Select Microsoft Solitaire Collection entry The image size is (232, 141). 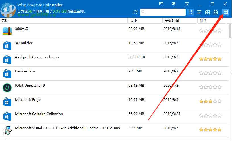tap(39, 114)
